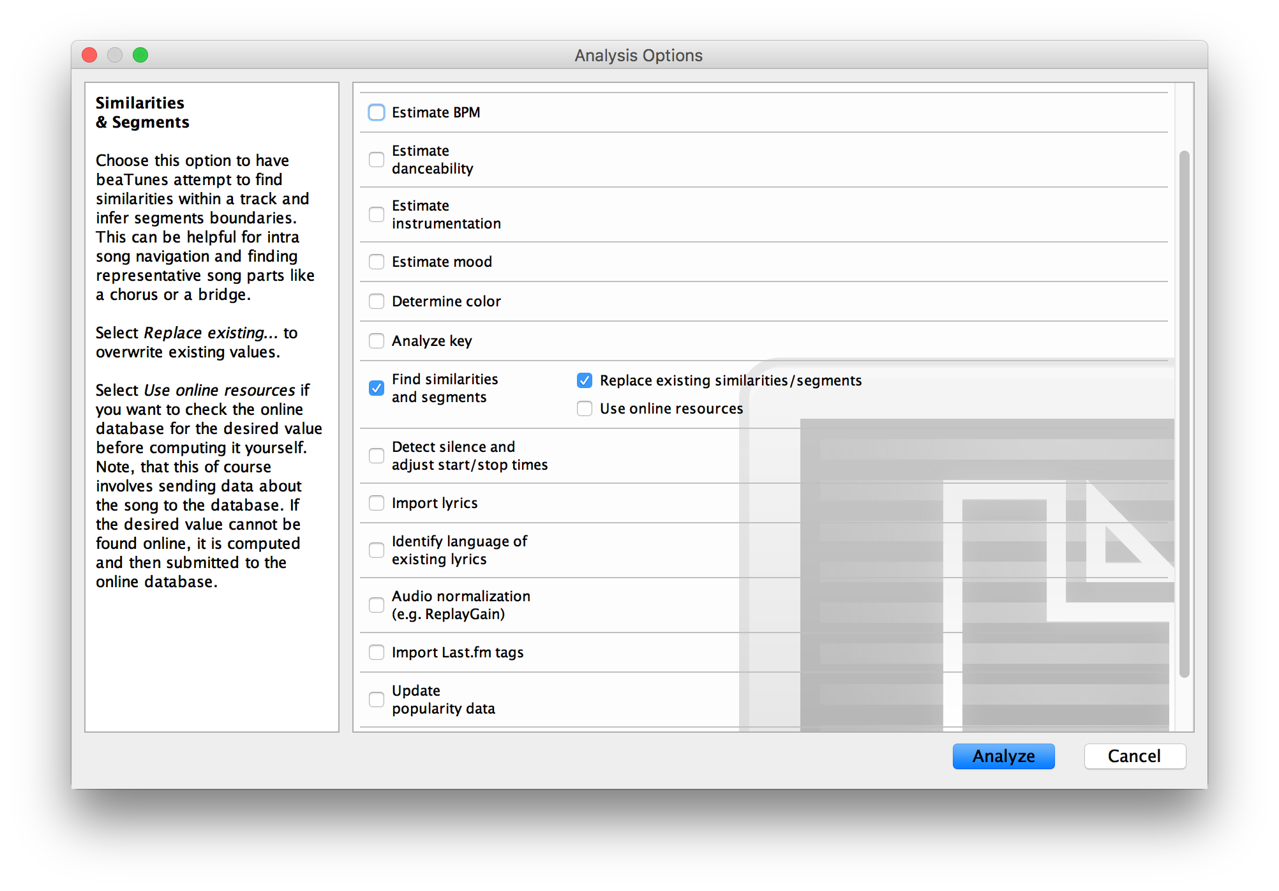Enable the Estimate BPM checkbox

(x=377, y=112)
